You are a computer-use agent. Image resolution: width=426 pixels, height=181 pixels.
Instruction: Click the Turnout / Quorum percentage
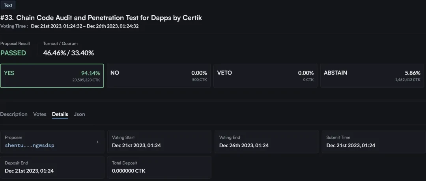pyautogui.click(x=68, y=53)
